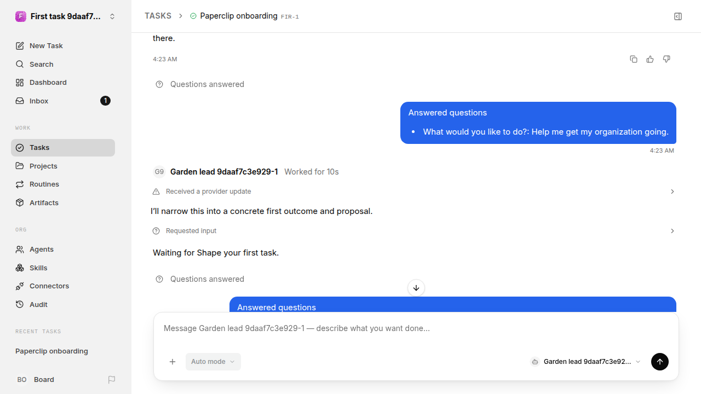Toggle the right side panel icon
Image resolution: width=701 pixels, height=394 pixels.
pyautogui.click(x=678, y=16)
